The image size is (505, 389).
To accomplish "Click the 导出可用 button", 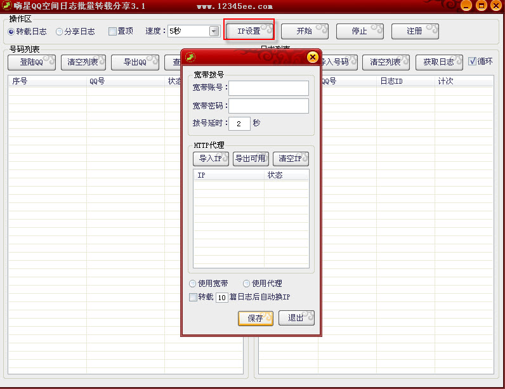I will pyautogui.click(x=251, y=159).
